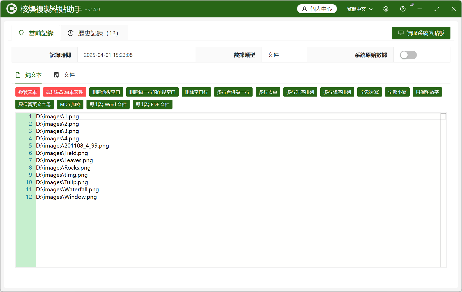
Task: Click the 數據類型 value 文件
Action: (273, 55)
